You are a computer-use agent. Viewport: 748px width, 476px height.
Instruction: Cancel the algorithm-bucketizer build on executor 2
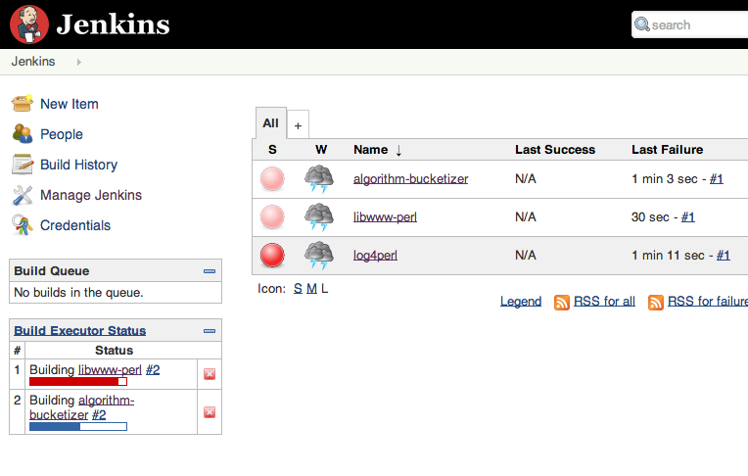(x=210, y=412)
